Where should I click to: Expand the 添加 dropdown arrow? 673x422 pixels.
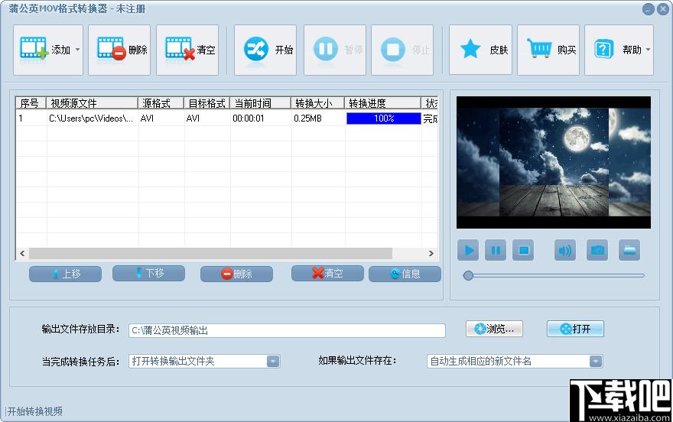[78, 50]
